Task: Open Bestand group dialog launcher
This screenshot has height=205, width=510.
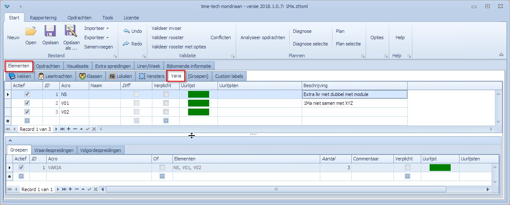Action: pos(114,56)
